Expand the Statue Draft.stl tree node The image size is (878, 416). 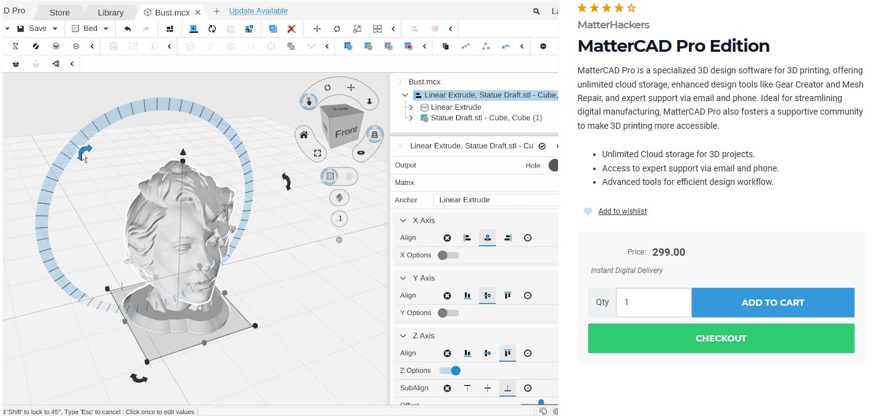pos(411,118)
